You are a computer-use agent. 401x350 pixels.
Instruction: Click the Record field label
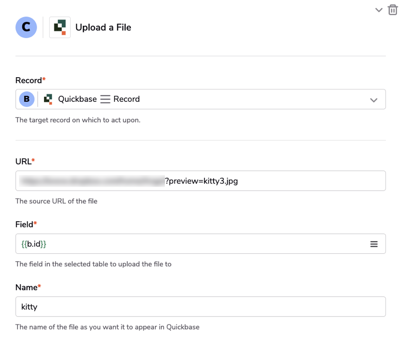pos(29,81)
